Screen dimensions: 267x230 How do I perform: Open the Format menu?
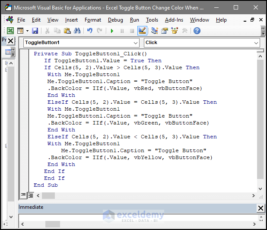point(93,20)
